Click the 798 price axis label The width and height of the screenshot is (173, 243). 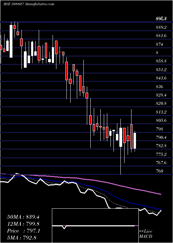tap(160, 129)
